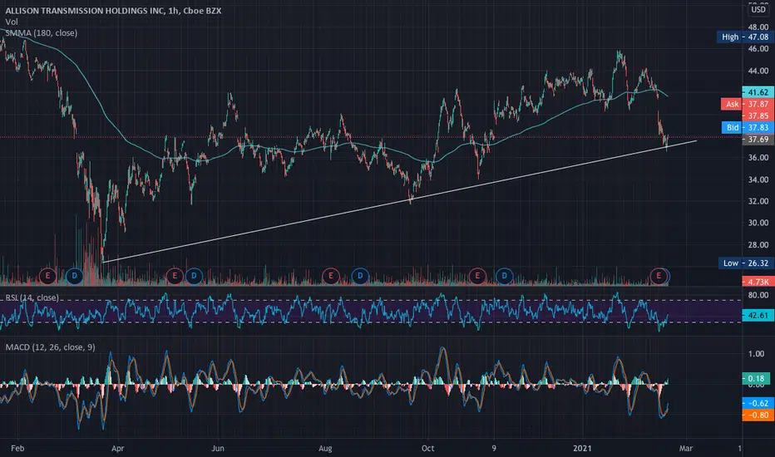Click the Feb label on time axis
This screenshot has width=775, height=457.
pyautogui.click(x=17, y=448)
